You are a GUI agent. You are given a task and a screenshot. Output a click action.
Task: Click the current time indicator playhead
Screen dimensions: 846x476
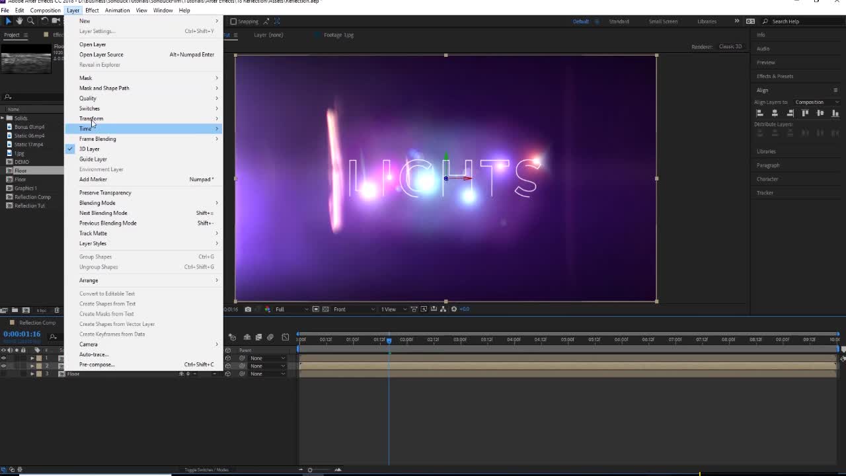pyautogui.click(x=389, y=340)
